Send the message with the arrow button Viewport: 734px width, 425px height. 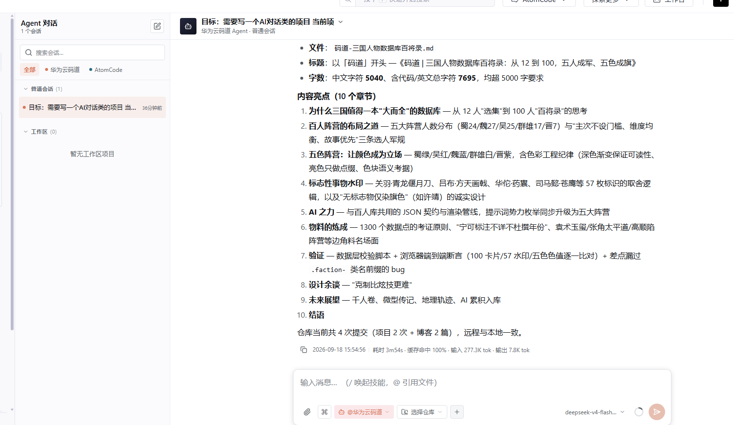657,412
